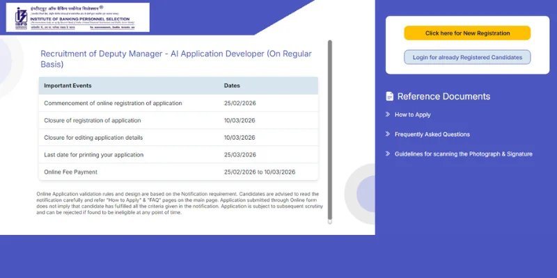
Task: Open Login for already Registered Candidates
Action: (467, 57)
